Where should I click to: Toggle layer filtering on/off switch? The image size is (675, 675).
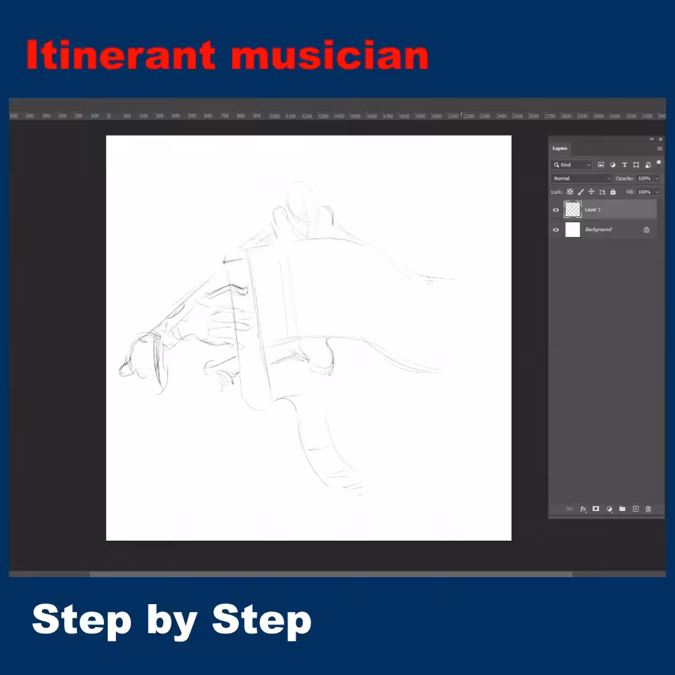click(659, 163)
